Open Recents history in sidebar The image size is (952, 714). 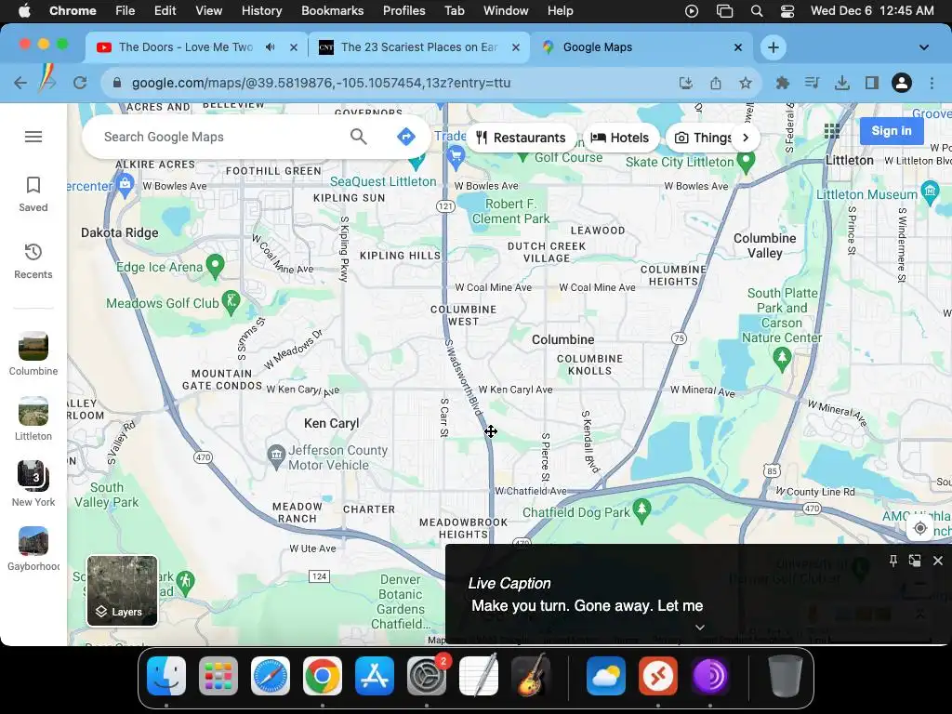tap(33, 261)
